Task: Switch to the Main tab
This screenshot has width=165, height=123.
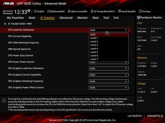Action: click(x=32, y=18)
